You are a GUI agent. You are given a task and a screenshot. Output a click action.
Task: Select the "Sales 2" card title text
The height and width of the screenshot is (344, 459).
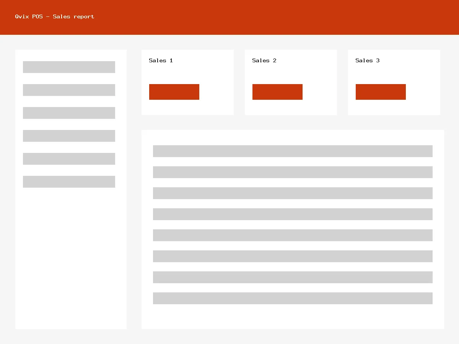[264, 60]
